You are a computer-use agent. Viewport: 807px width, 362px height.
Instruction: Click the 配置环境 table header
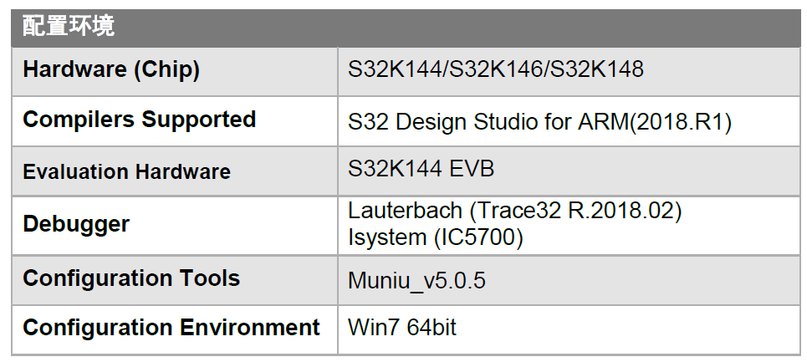tap(69, 26)
